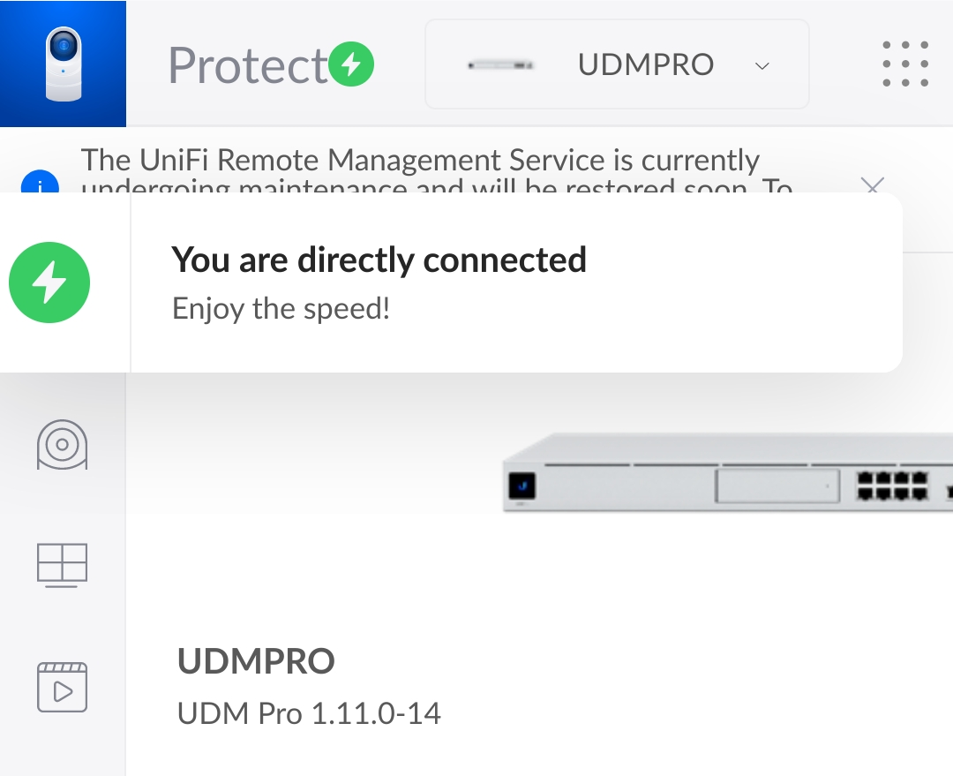Viewport: 953px width, 776px height.
Task: Click the 'You are directly connected' heading
Action: pos(379,260)
